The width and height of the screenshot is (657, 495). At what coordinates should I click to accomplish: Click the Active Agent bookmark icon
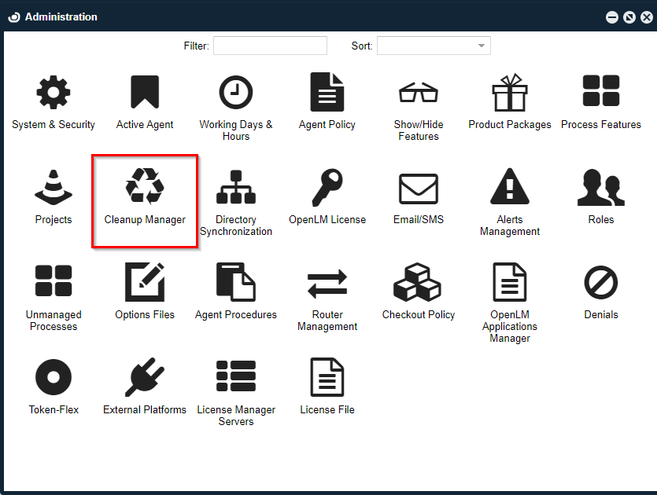tap(145, 93)
